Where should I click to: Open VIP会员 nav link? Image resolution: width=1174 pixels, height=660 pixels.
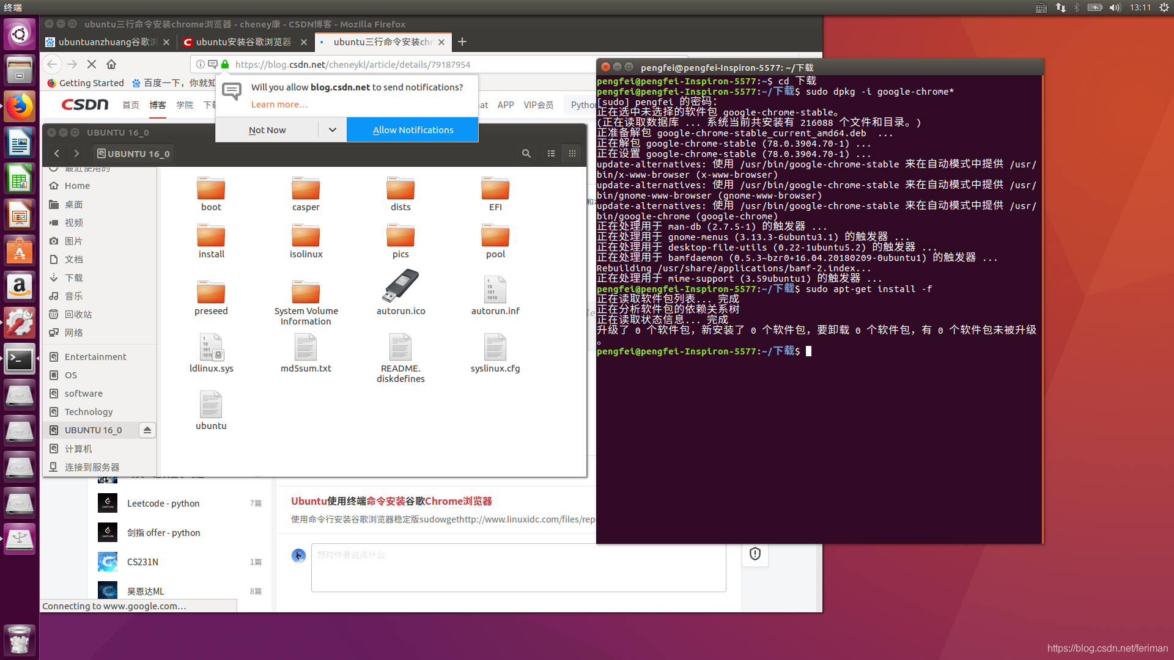pos(539,105)
